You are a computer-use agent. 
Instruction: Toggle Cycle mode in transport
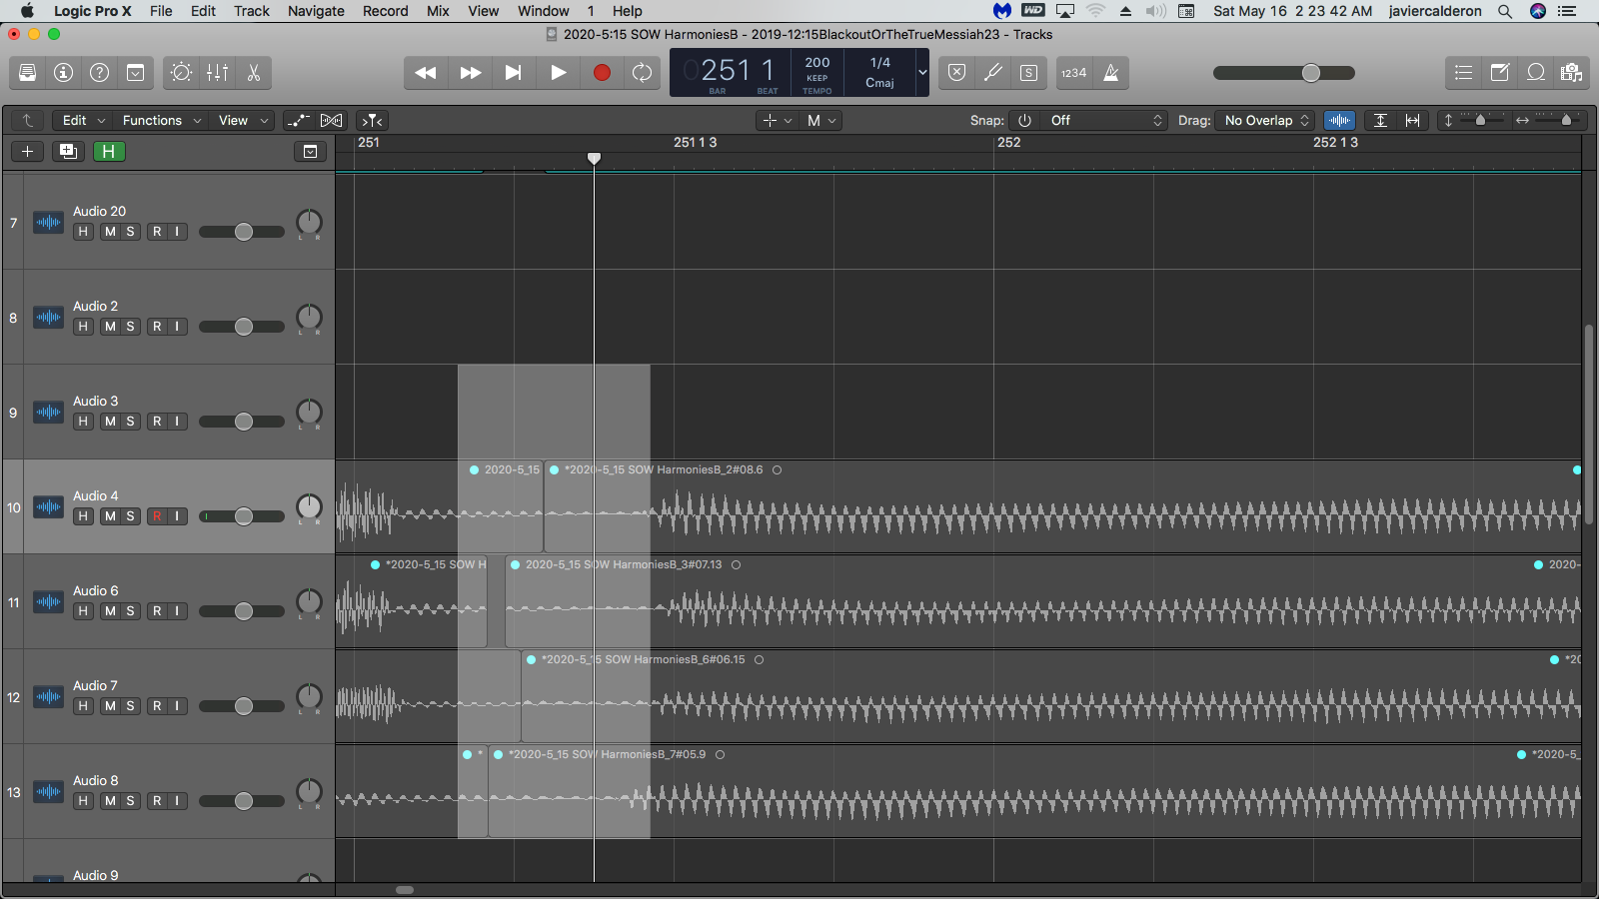click(642, 73)
